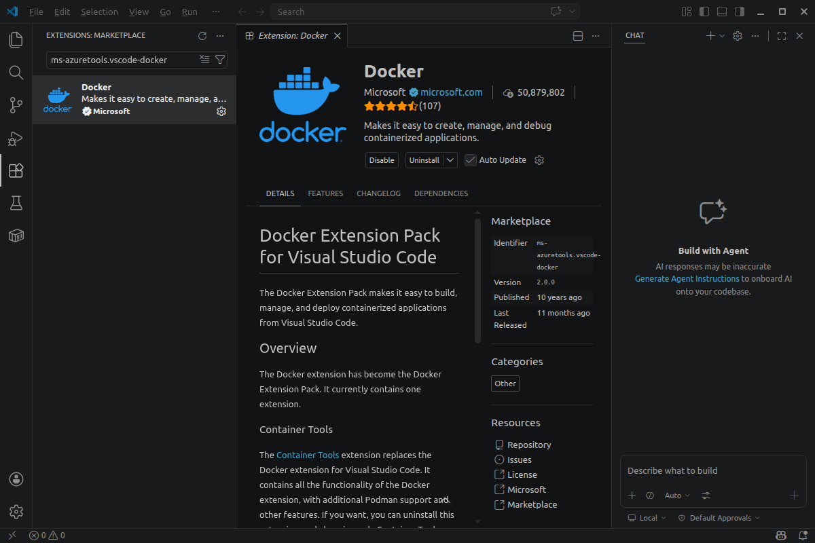Toggle secondary side bar visibility
This screenshot has height=543, width=815.
click(x=740, y=12)
